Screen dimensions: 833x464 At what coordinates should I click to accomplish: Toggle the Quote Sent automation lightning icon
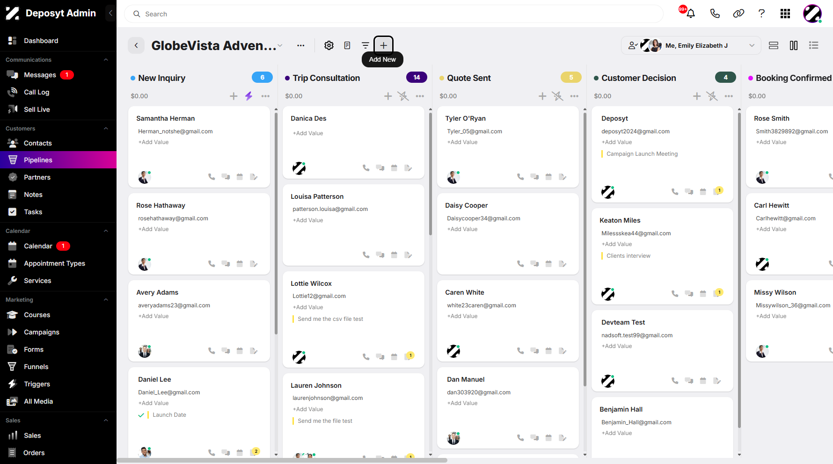(557, 96)
